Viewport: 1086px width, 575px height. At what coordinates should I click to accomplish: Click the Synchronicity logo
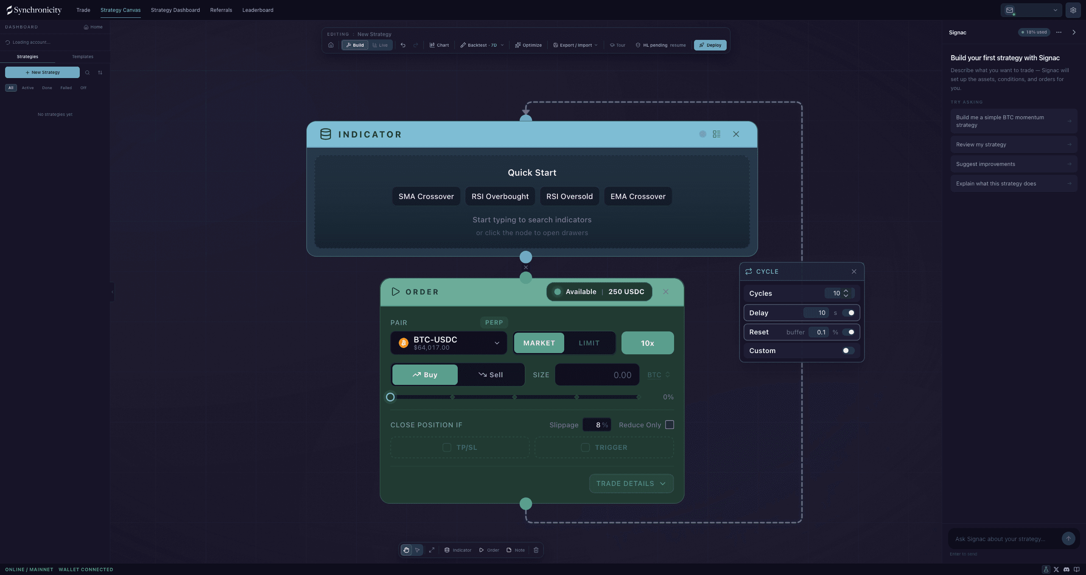(34, 10)
